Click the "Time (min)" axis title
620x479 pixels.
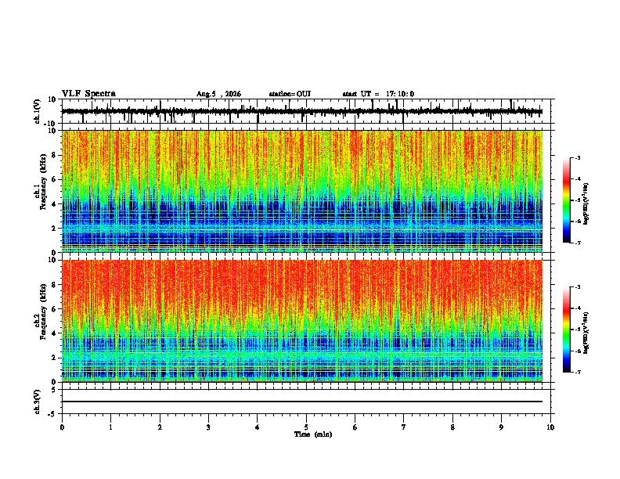coord(313,434)
